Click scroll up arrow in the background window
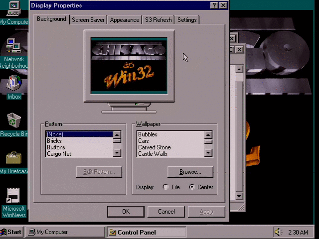Screen dimensions: 319x239 click(x=239, y=69)
